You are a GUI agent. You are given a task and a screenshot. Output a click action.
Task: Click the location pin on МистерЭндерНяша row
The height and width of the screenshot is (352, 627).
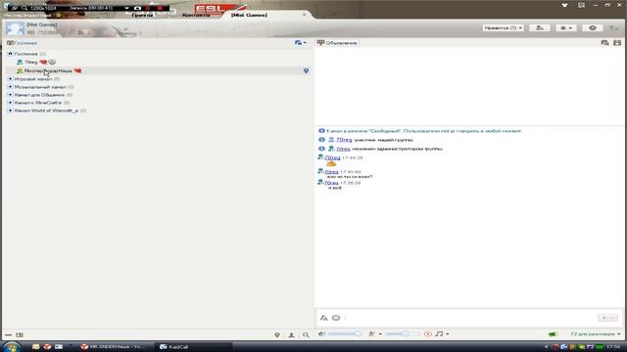coord(306,70)
